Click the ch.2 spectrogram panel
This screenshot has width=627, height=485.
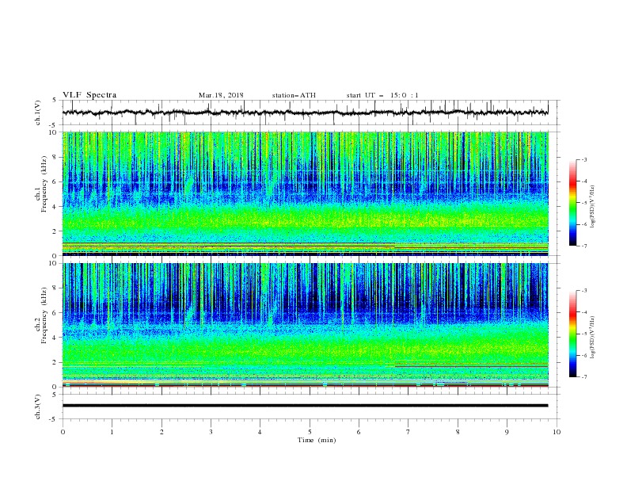click(x=305, y=325)
